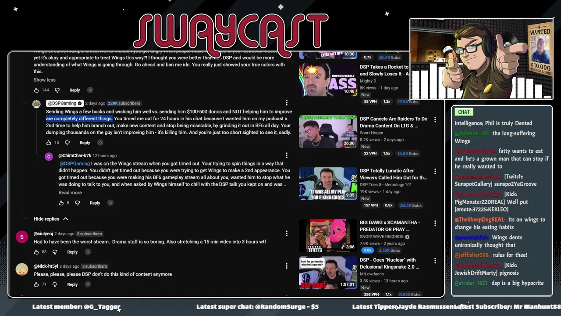561x316 pixels.
Task: Click the extension icon next to top comment Reply
Action: 90,90
